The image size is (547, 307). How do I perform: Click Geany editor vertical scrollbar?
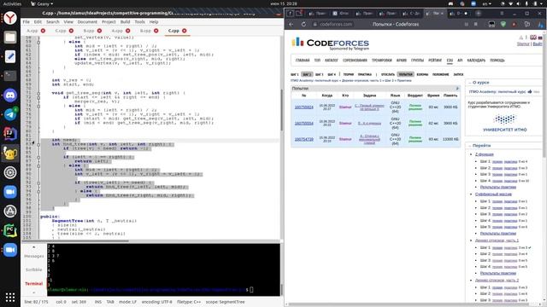(281, 110)
